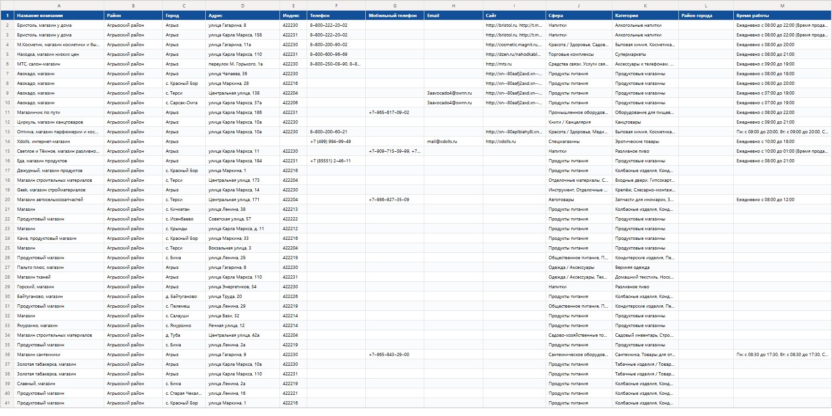Select the index cell '422213'
This screenshot has height=416, width=832.
point(293,209)
